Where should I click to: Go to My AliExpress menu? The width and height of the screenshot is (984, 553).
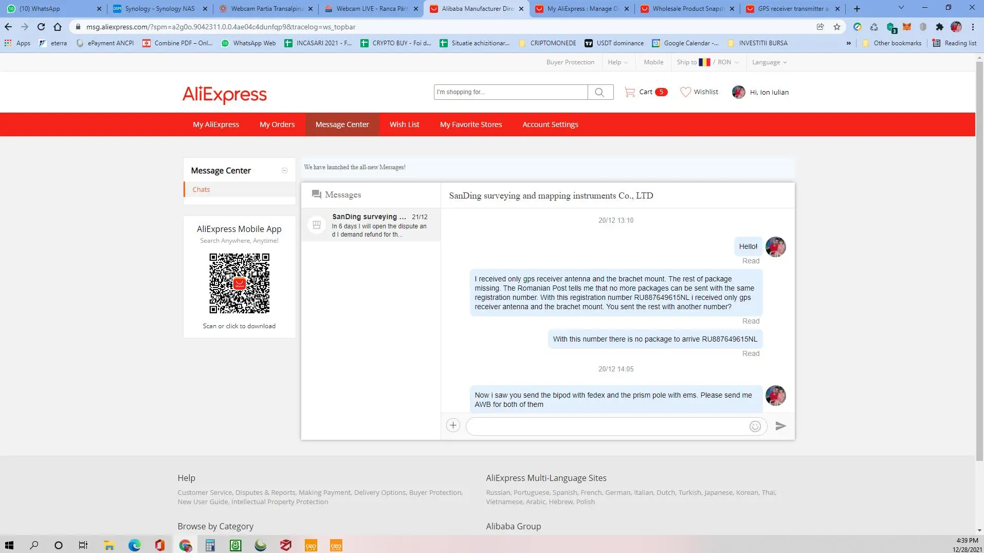(x=216, y=124)
